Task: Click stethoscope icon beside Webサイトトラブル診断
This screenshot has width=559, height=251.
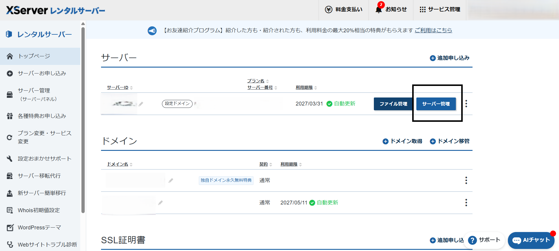Action: point(10,245)
